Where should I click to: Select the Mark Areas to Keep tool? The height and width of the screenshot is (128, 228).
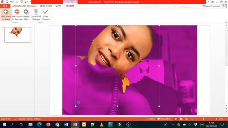pos(6,15)
